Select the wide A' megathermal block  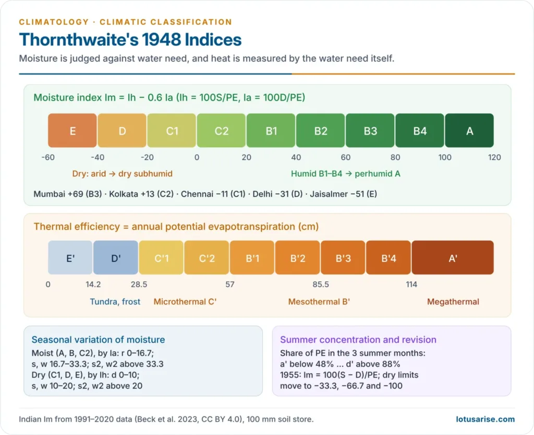click(x=453, y=257)
